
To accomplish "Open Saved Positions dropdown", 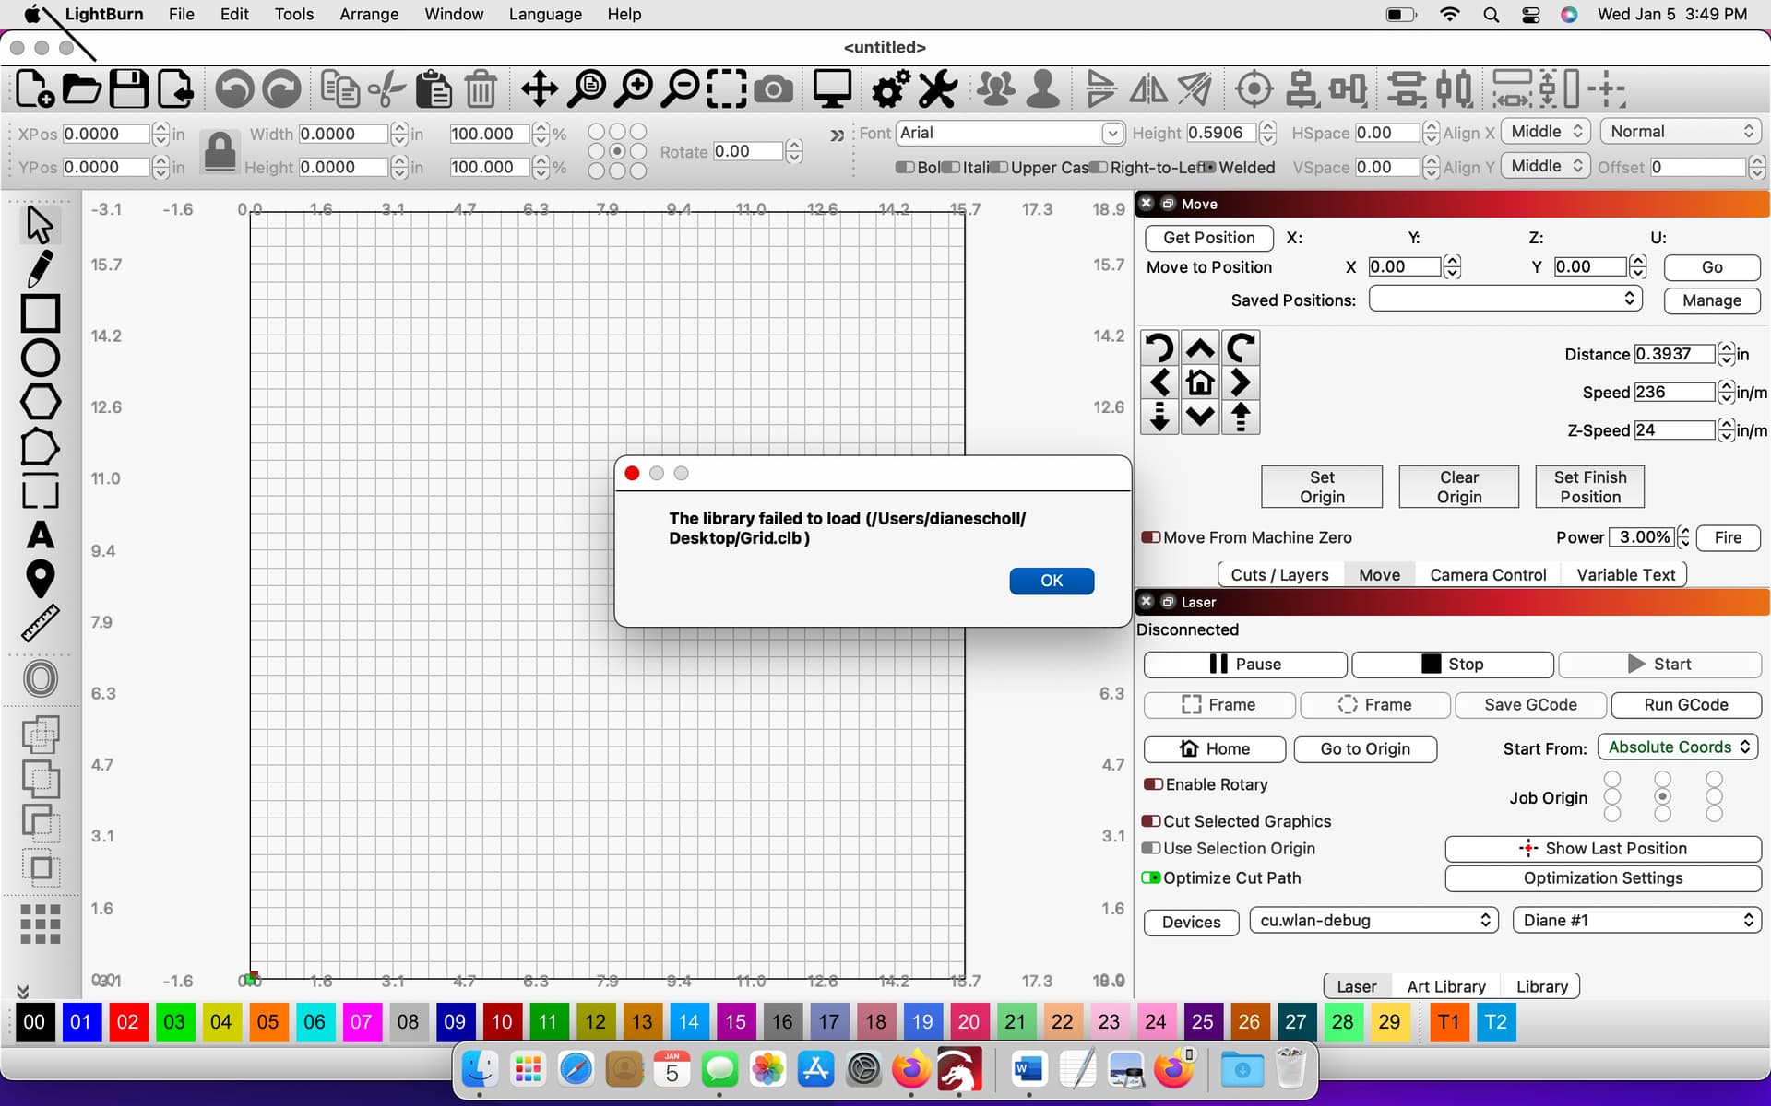I will (1505, 299).
